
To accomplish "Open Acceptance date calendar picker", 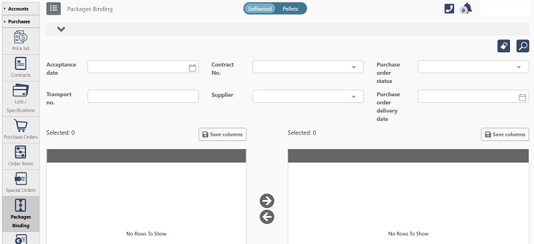I will point(192,68).
